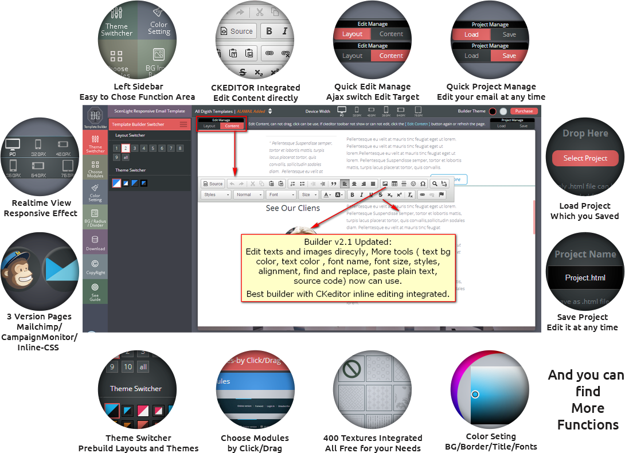Click the Project.html name field

tap(585, 278)
